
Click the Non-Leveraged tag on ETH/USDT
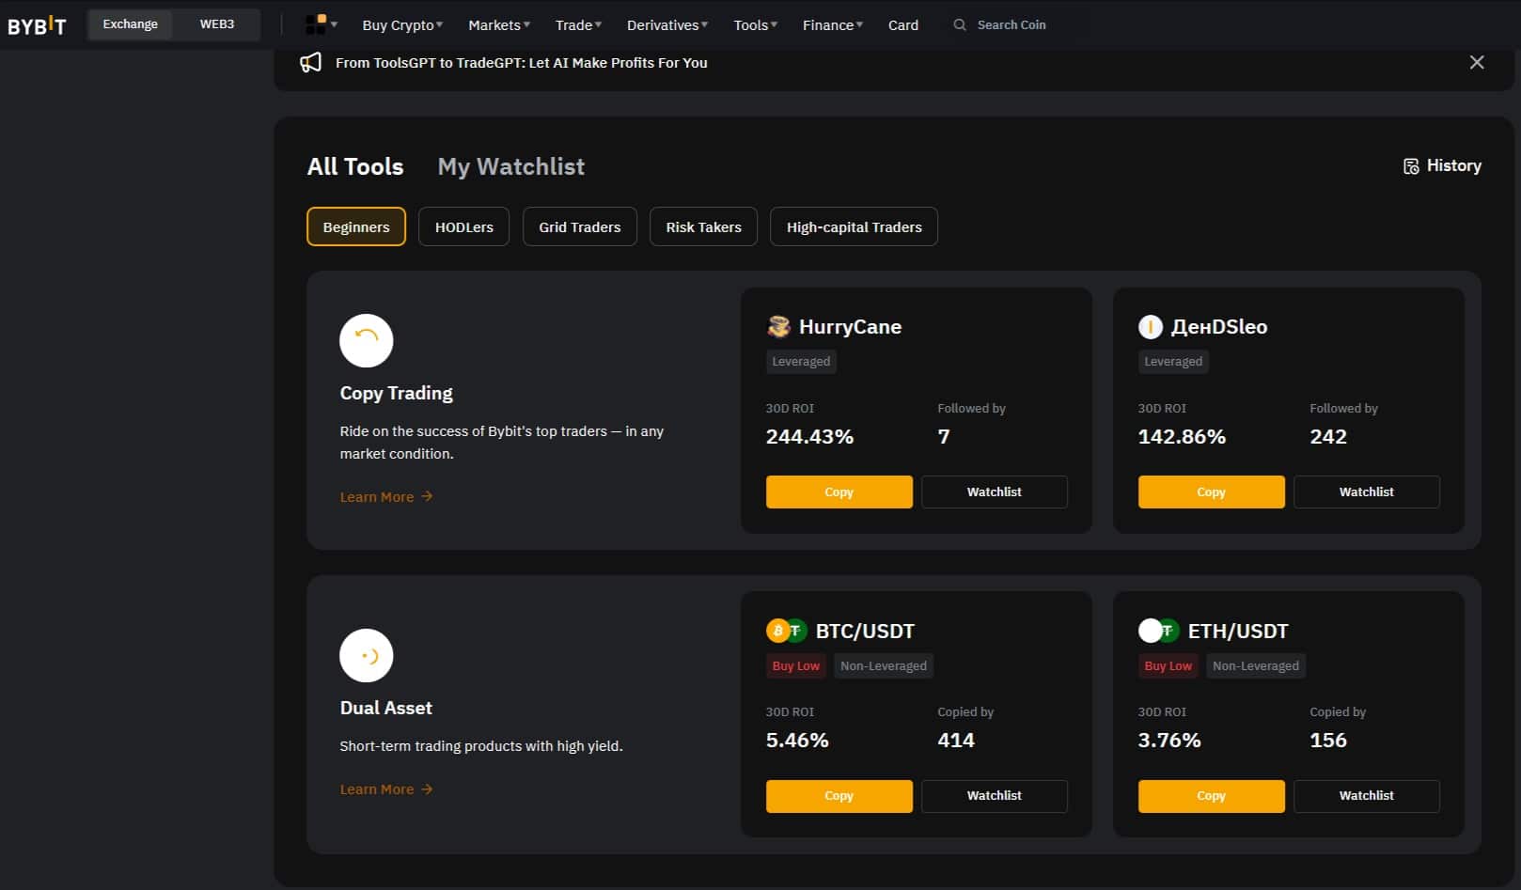tap(1256, 665)
